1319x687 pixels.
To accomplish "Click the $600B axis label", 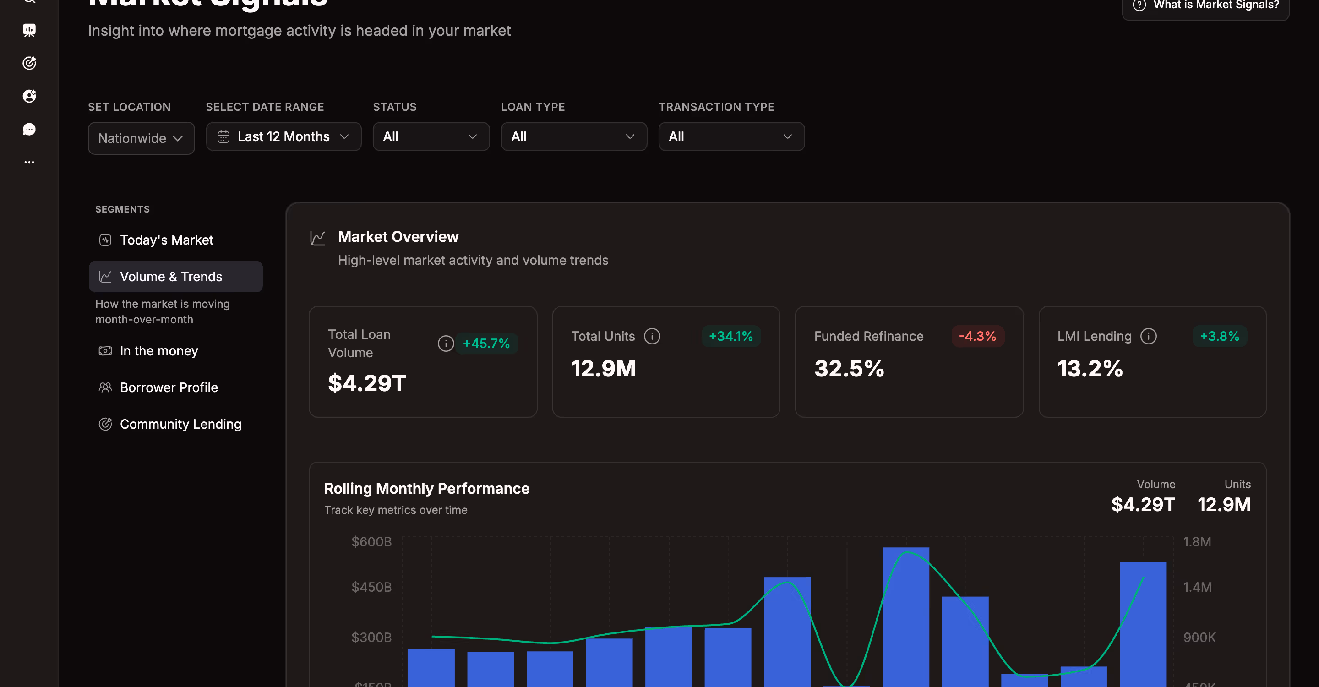I will [x=371, y=542].
